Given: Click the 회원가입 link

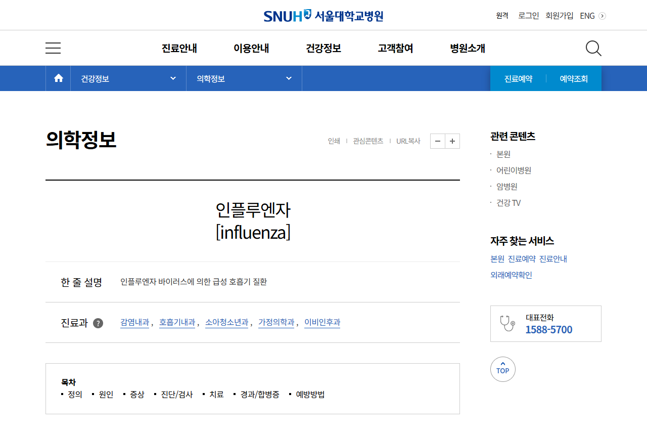Looking at the screenshot, I should click(560, 16).
